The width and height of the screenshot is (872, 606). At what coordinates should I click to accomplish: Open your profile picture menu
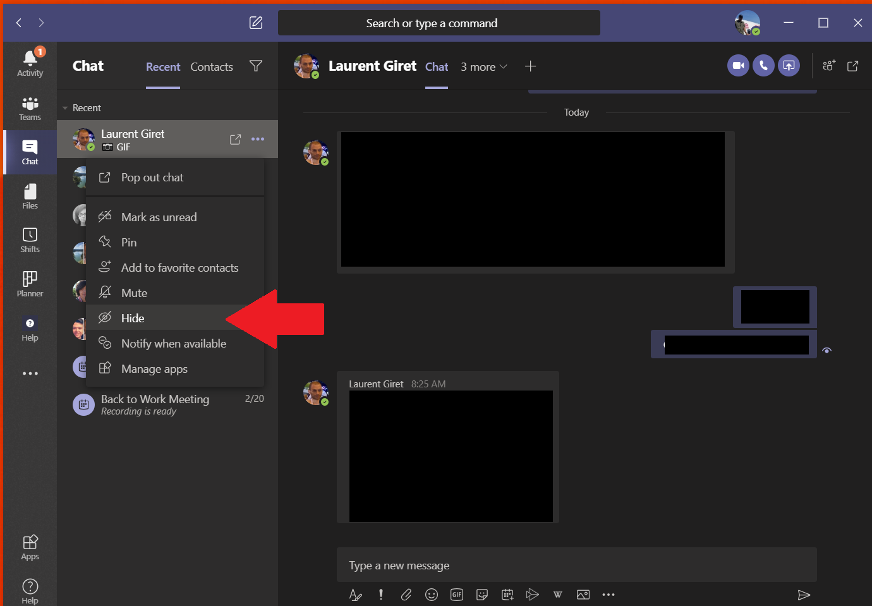tap(747, 23)
